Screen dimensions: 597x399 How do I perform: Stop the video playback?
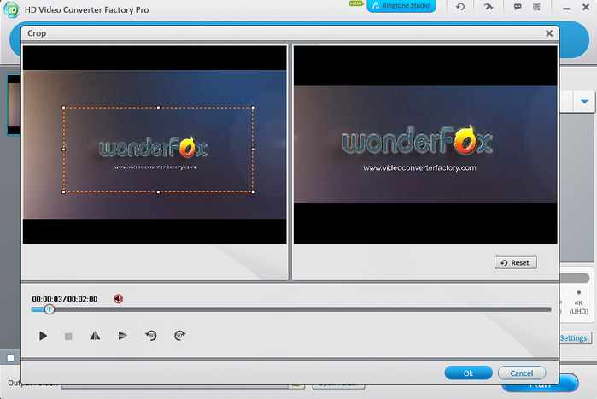coord(68,336)
